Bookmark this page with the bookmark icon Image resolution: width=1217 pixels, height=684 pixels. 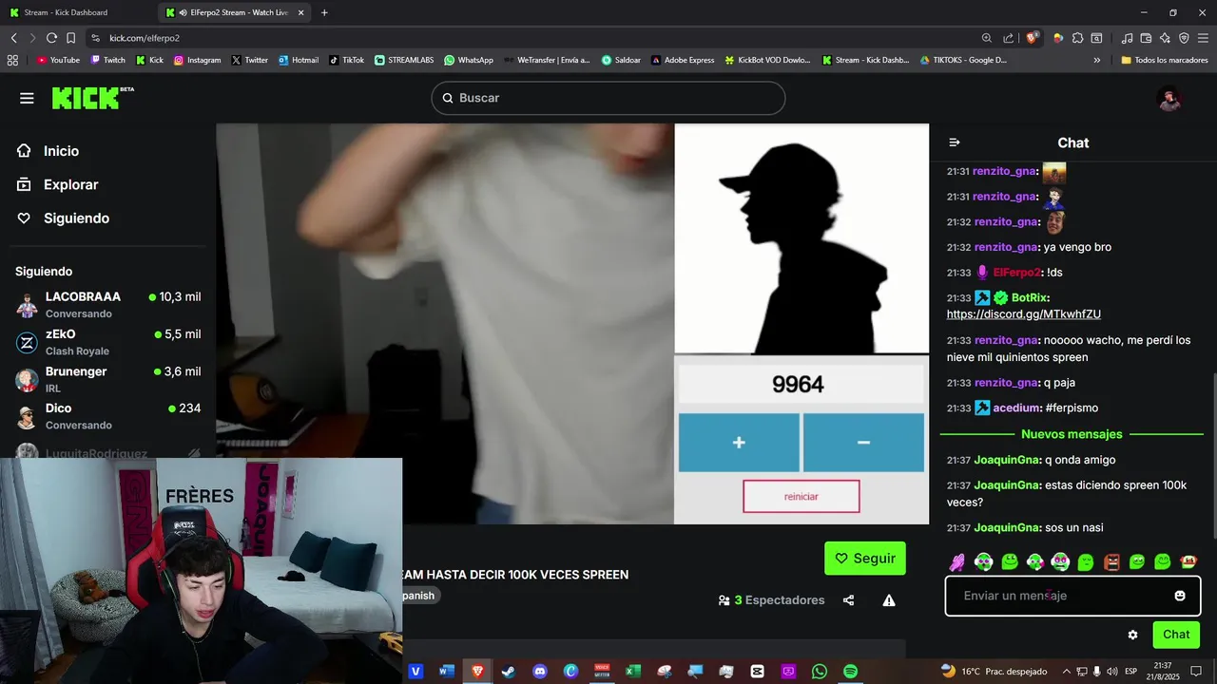70,38
